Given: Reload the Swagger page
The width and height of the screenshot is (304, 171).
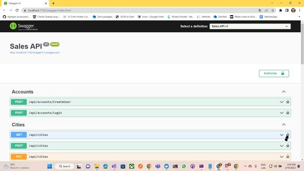Looking at the screenshot, I should 17,10.
